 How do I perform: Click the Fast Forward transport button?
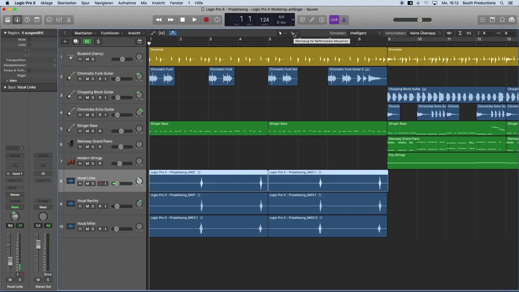pyautogui.click(x=170, y=20)
